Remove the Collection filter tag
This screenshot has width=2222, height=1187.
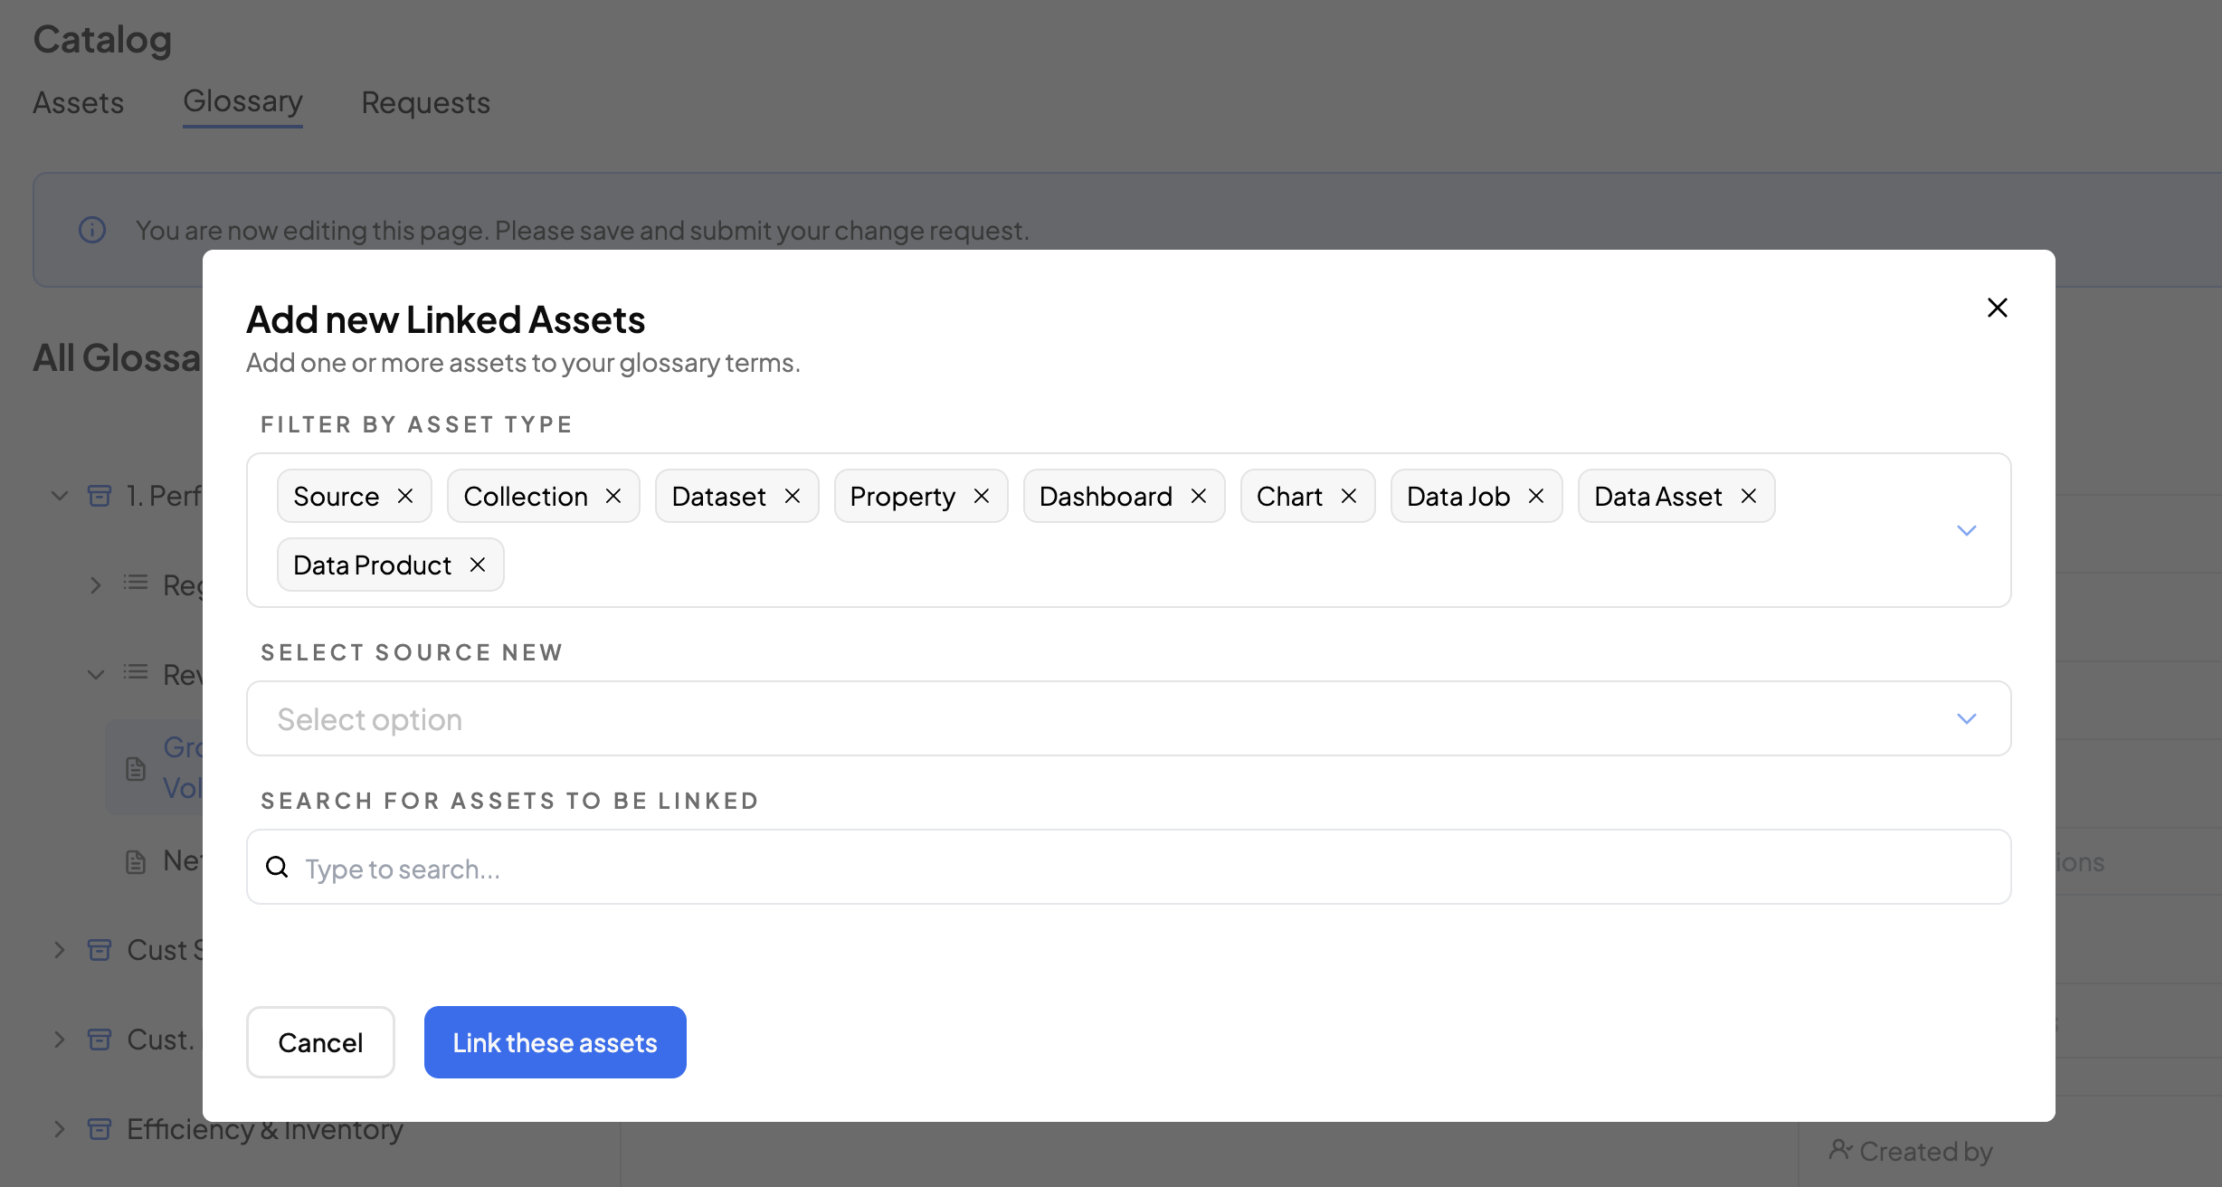[x=613, y=496]
